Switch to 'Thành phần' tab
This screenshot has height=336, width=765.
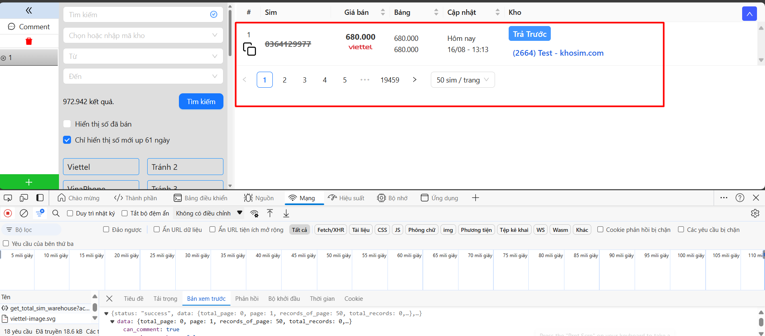coord(136,198)
